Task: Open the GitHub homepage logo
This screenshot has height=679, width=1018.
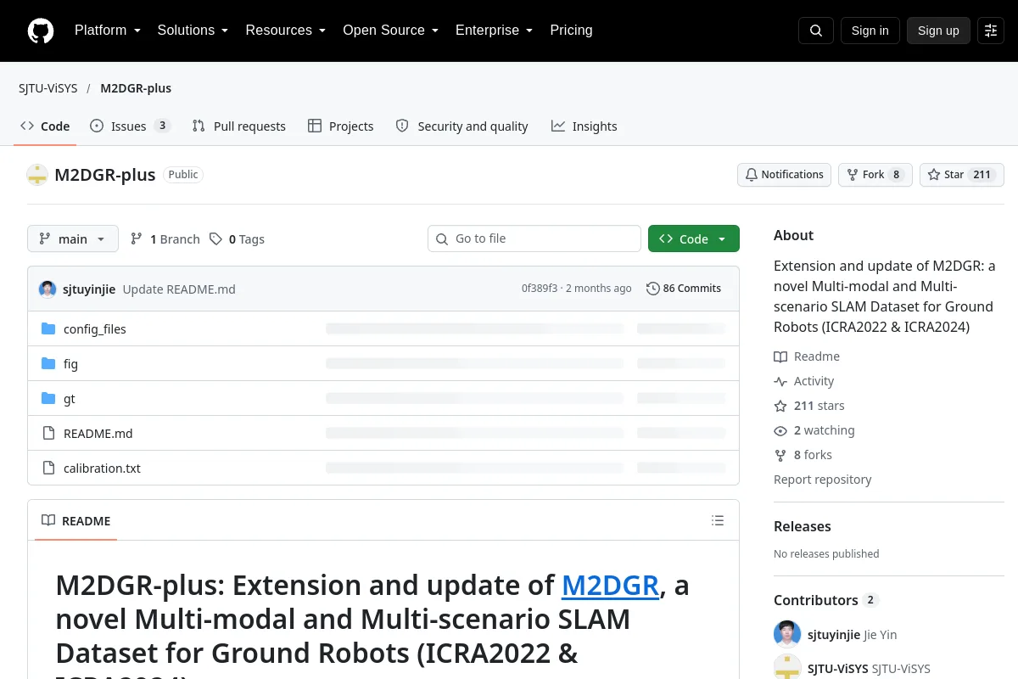Action: [41, 31]
